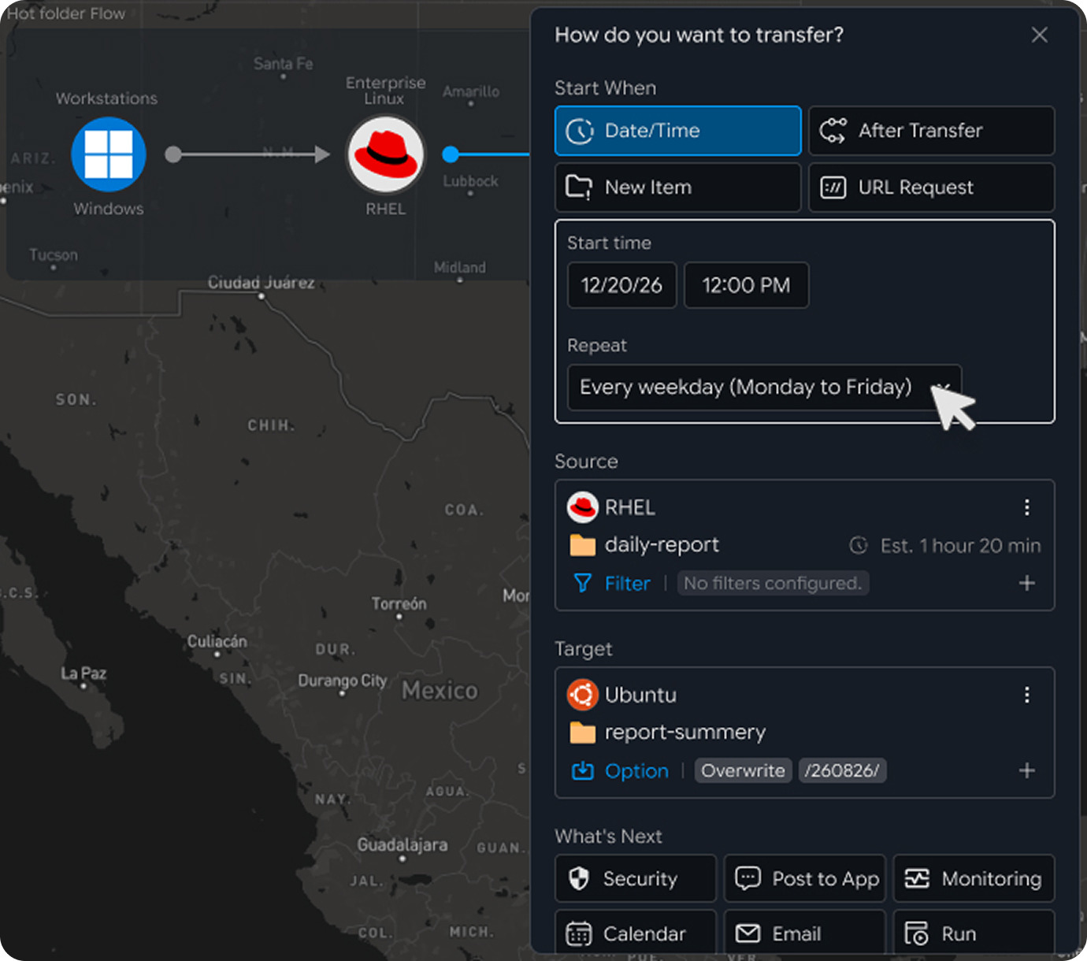Viewport: 1087px width, 961px height.
Task: Close the transfer dialog with the X
Action: [1040, 35]
